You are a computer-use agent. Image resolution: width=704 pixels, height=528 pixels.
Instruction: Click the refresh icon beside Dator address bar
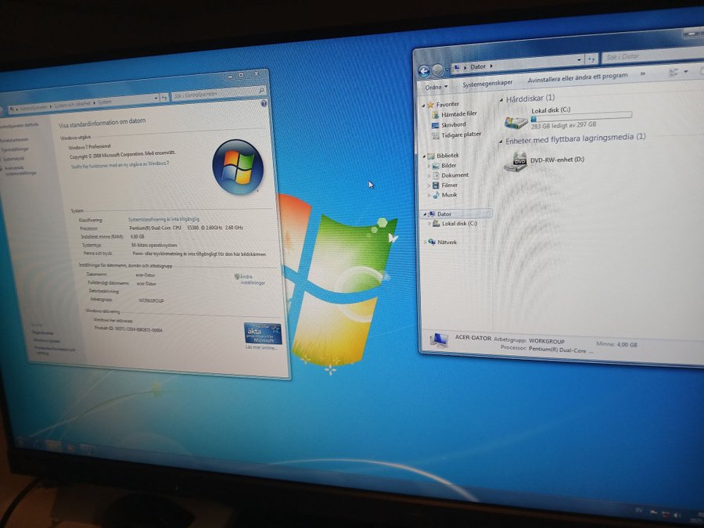[x=591, y=58]
